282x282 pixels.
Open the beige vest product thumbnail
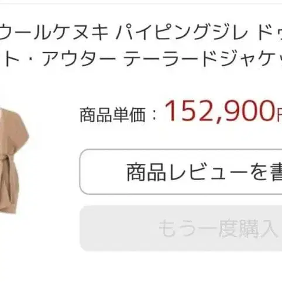[14, 160]
